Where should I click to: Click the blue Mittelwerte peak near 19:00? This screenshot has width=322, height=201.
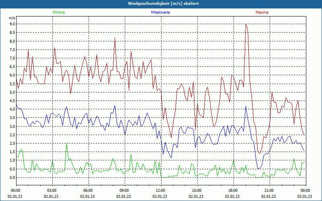[x=246, y=106]
